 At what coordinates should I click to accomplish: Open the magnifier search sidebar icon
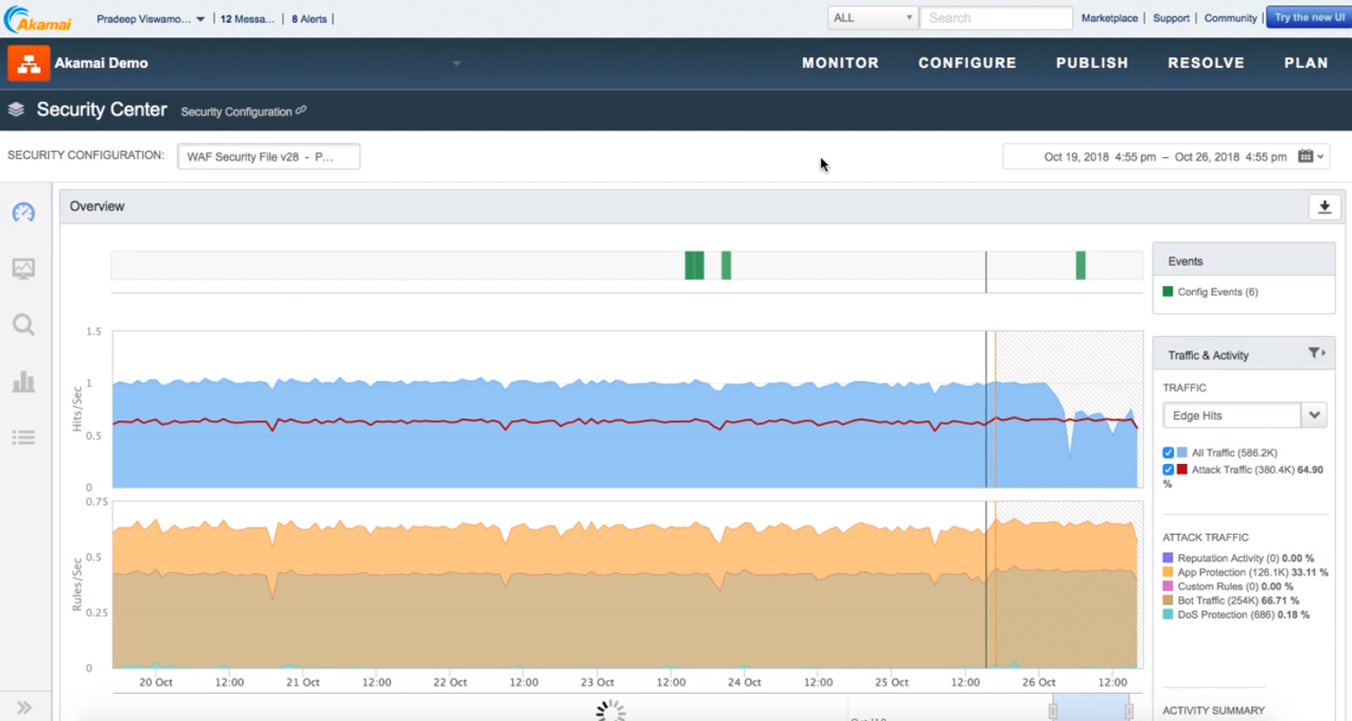24,325
